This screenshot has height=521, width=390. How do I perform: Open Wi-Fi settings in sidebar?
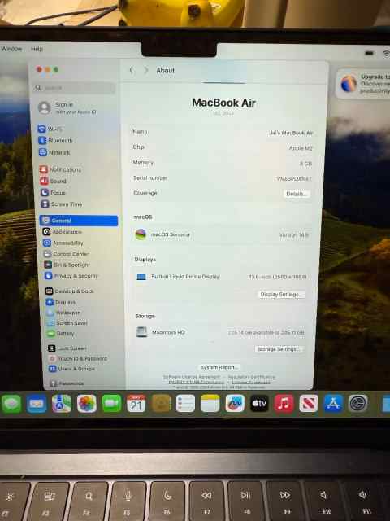click(50, 129)
